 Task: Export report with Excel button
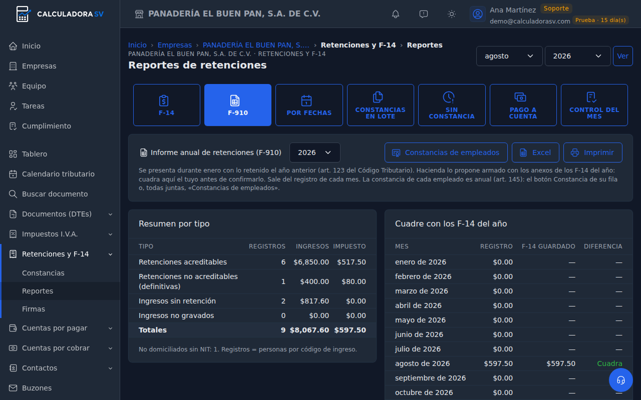click(535, 152)
